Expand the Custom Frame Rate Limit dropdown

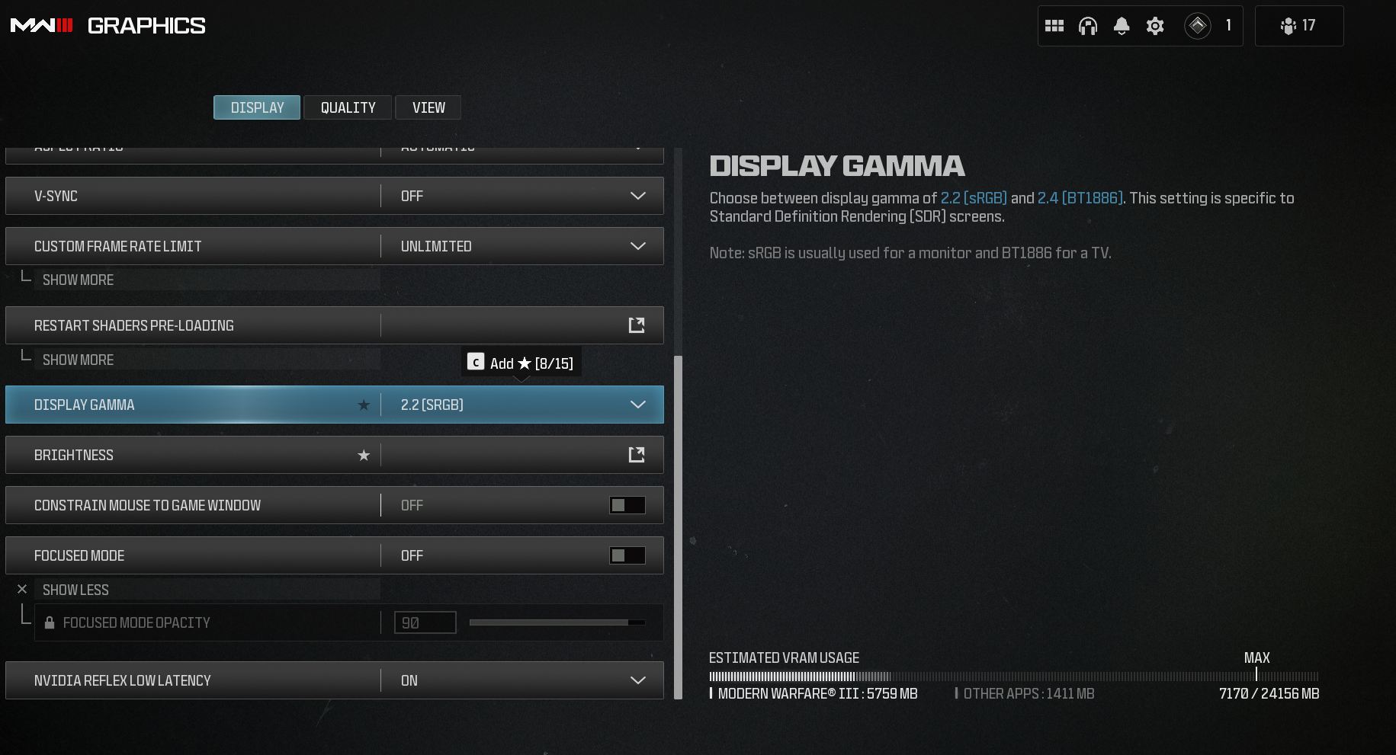(522, 246)
